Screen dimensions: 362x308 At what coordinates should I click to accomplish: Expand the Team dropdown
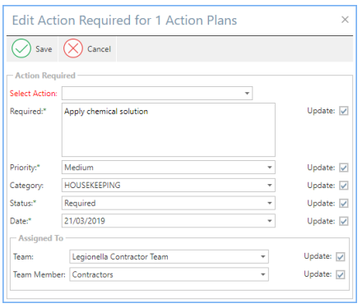tap(263, 257)
